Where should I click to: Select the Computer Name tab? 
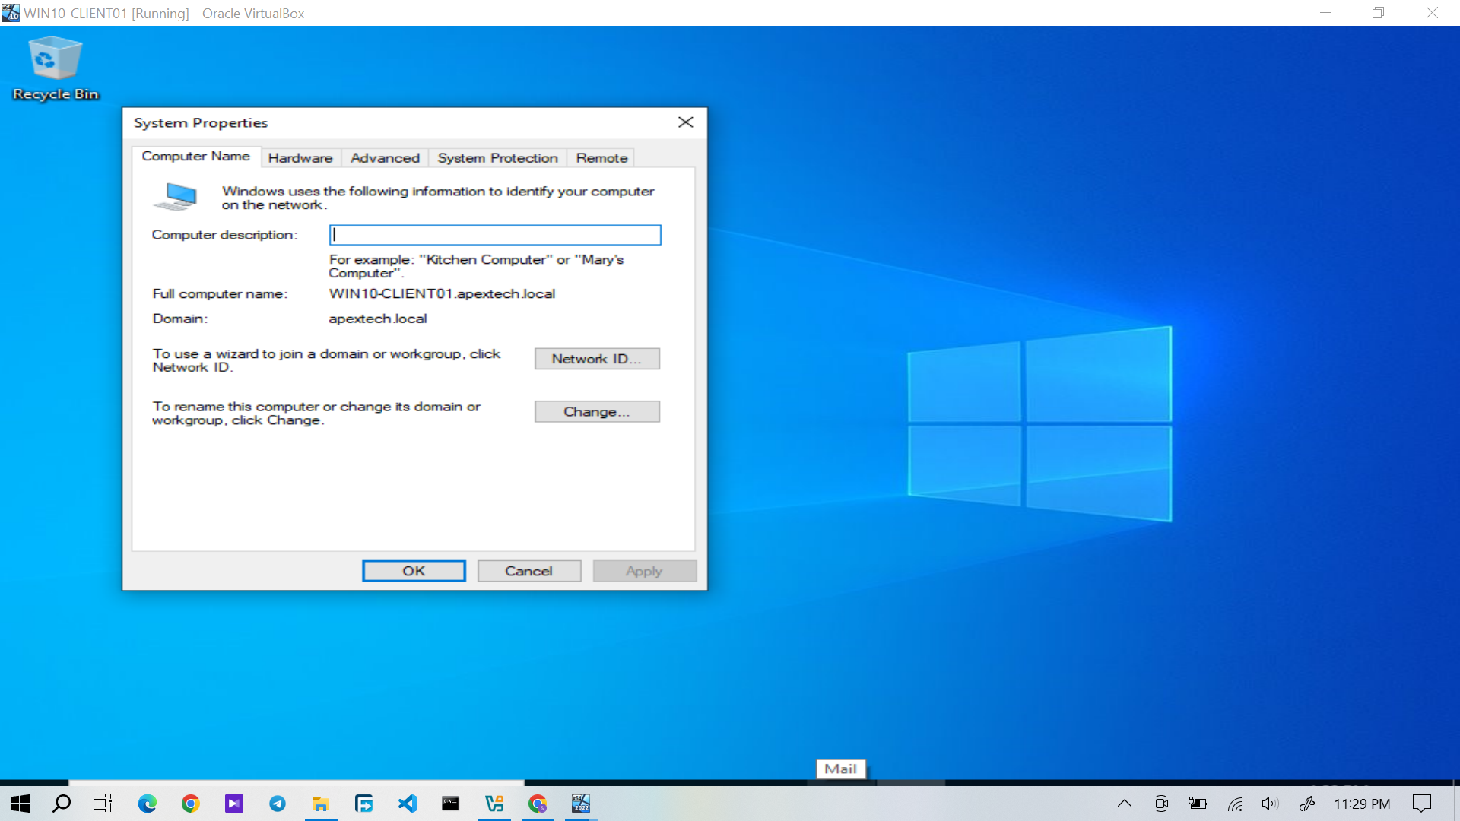tap(195, 156)
